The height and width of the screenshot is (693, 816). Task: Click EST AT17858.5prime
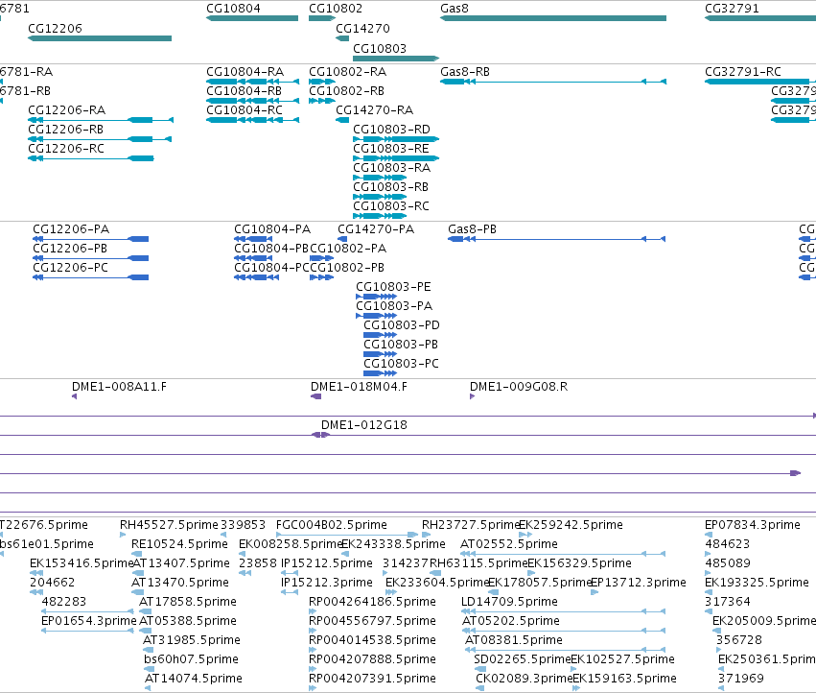click(146, 612)
